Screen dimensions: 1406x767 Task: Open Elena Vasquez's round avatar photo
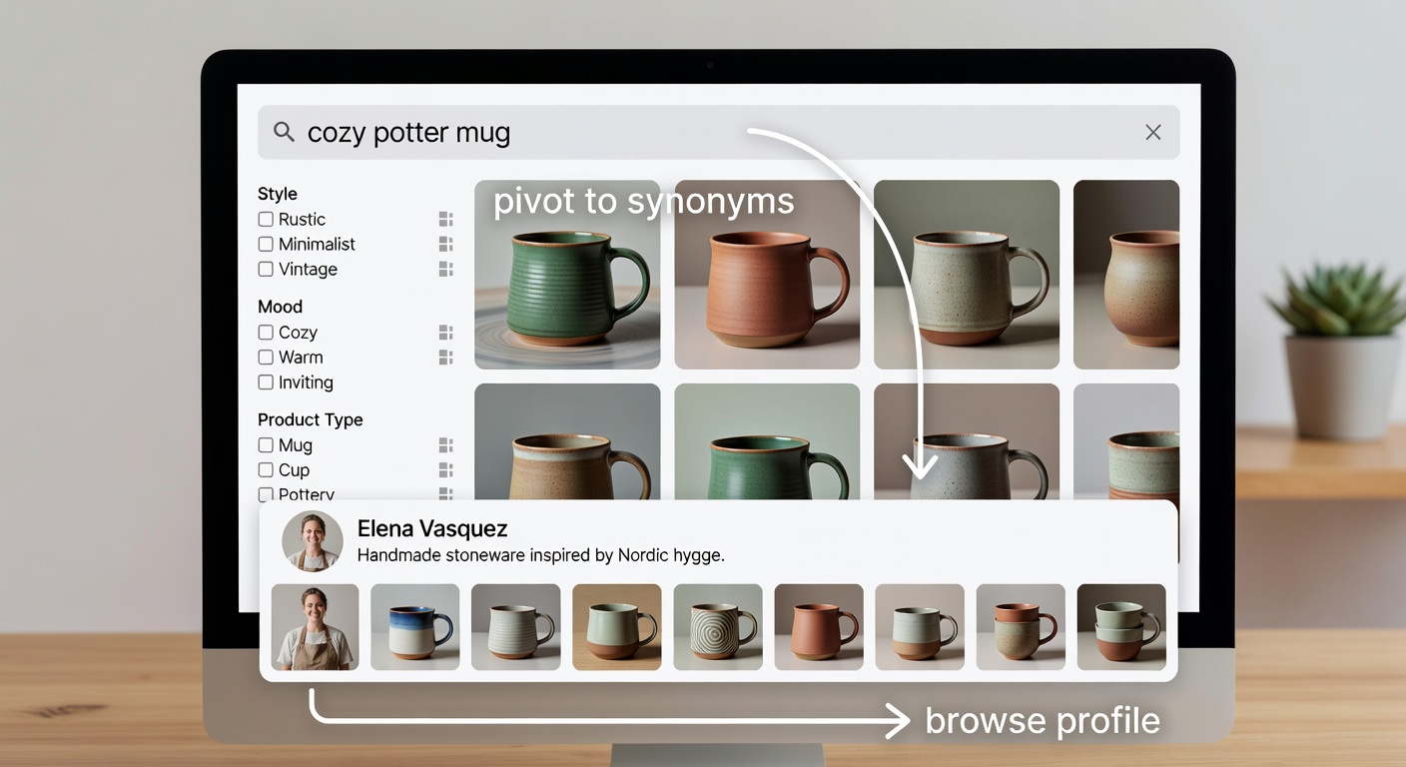pos(313,541)
